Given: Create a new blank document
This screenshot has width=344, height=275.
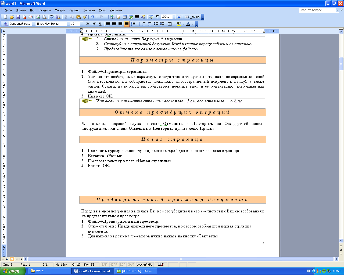Looking at the screenshot, I should (x=5, y=17).
